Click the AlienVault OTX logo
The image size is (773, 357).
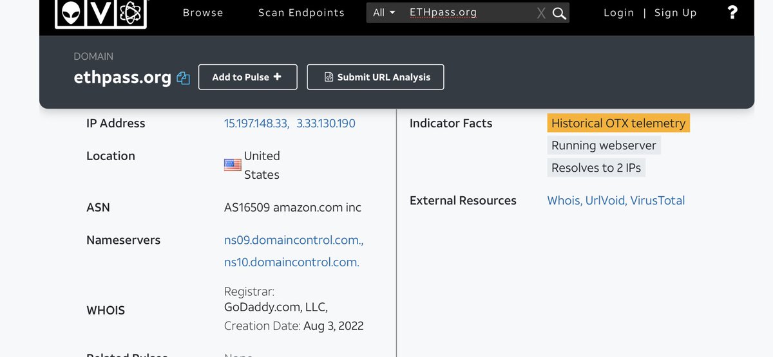pos(100,13)
